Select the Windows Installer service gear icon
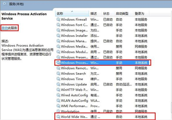 tap(58, 36)
